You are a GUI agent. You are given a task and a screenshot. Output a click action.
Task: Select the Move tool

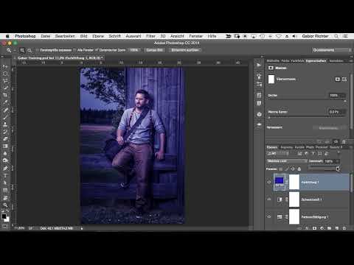(x=5, y=66)
